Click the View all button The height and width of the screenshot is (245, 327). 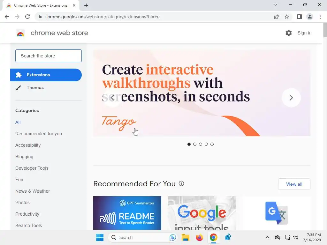[x=294, y=184]
